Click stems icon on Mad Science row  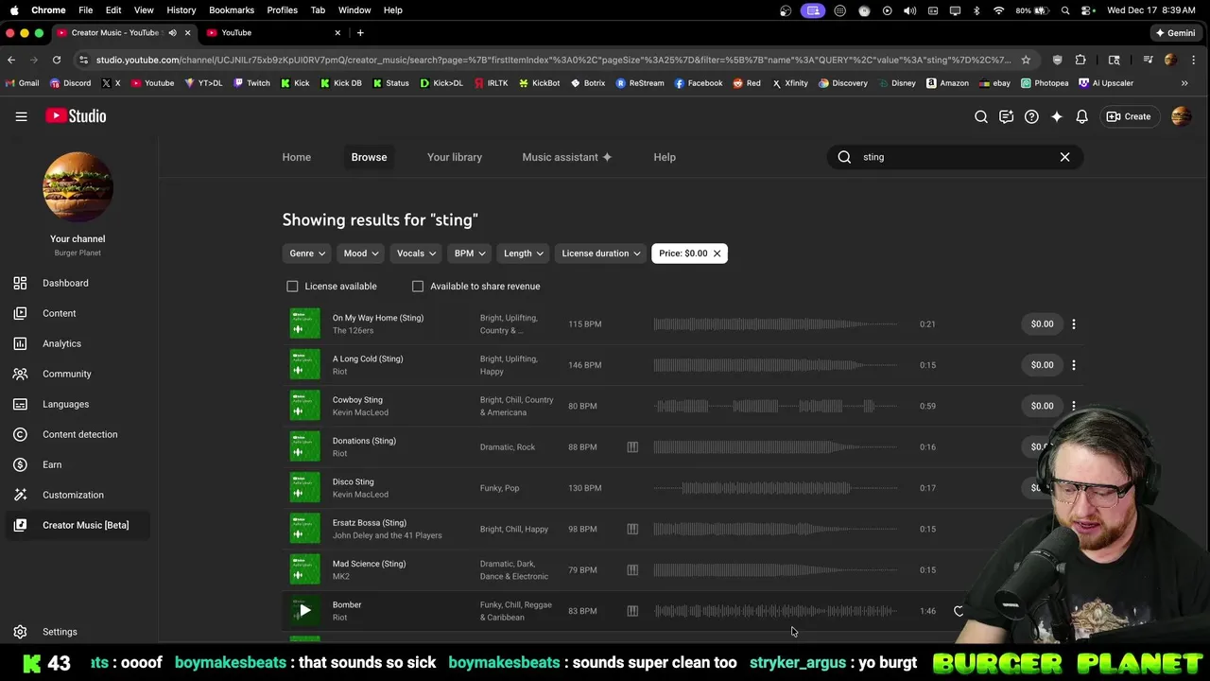pyautogui.click(x=632, y=570)
